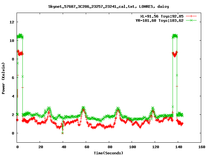Click the x-axis tick label 160
This screenshot has width=208, height=156.
tap(201, 147)
